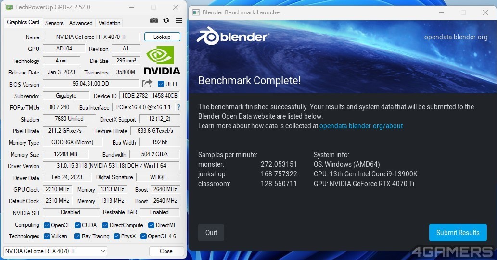Click the ROPs/TMUs value 80 / 240

59,107
